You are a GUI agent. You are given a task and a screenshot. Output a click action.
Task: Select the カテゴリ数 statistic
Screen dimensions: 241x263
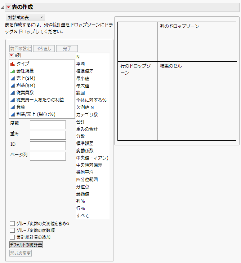coord(87,115)
